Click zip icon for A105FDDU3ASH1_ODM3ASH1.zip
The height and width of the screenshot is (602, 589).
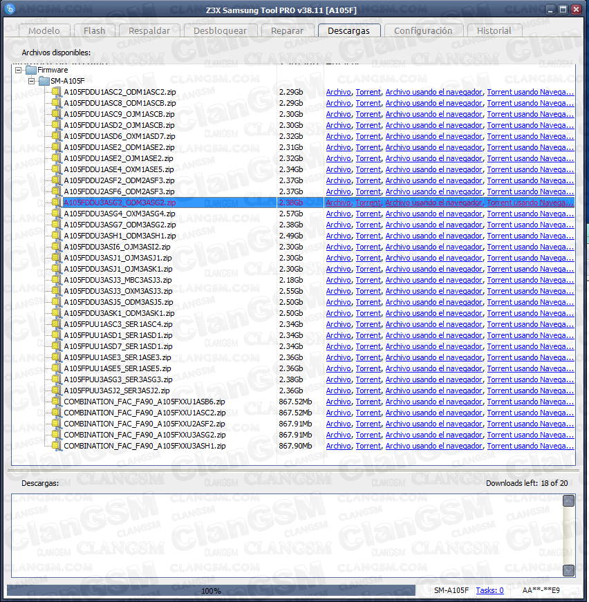coord(57,236)
